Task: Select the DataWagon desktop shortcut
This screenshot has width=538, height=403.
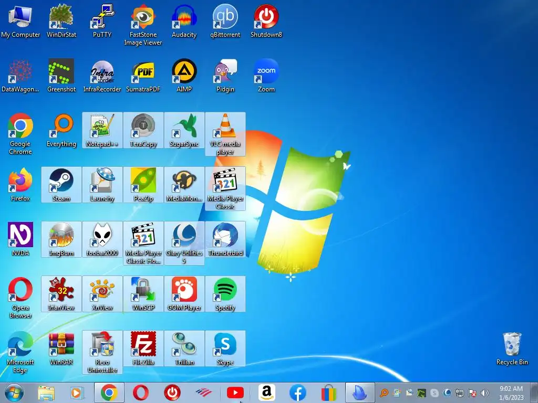Action: (20, 76)
